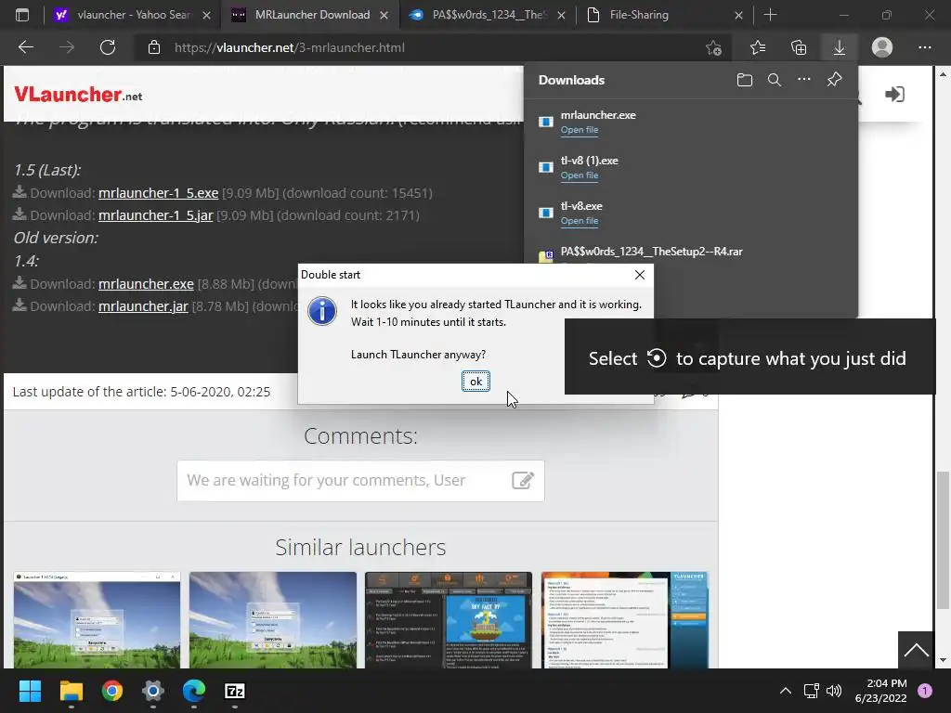The image size is (951, 713).
Task: Pin the Downloads panel
Action: [x=834, y=80]
